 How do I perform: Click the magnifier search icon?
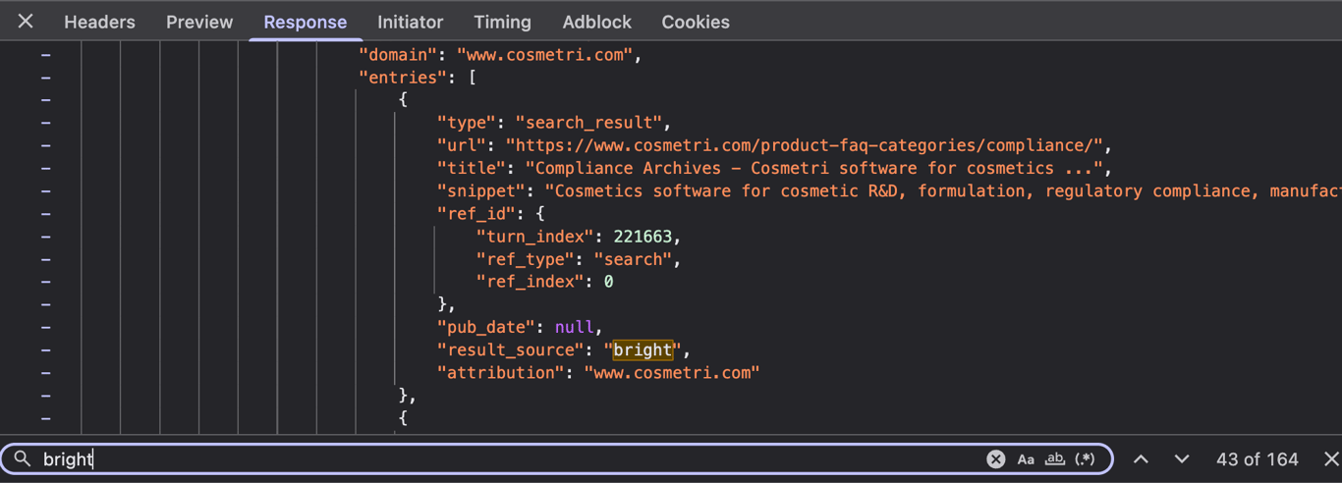tap(23, 458)
